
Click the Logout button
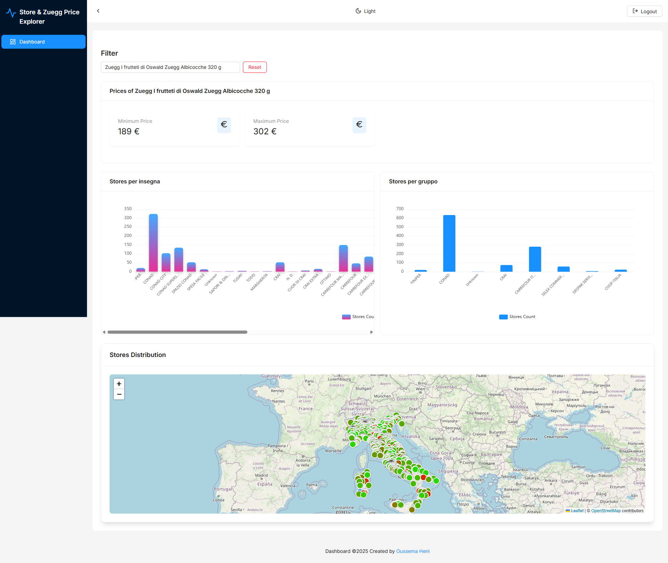tap(644, 11)
